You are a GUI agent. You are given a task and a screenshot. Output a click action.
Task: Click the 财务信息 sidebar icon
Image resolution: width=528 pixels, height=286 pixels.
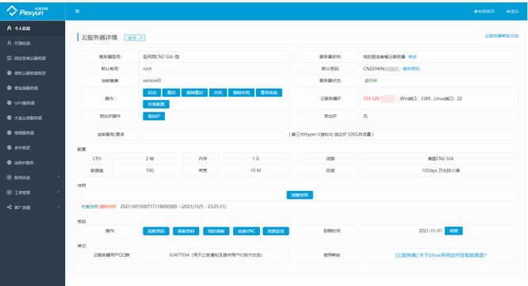click(9, 177)
